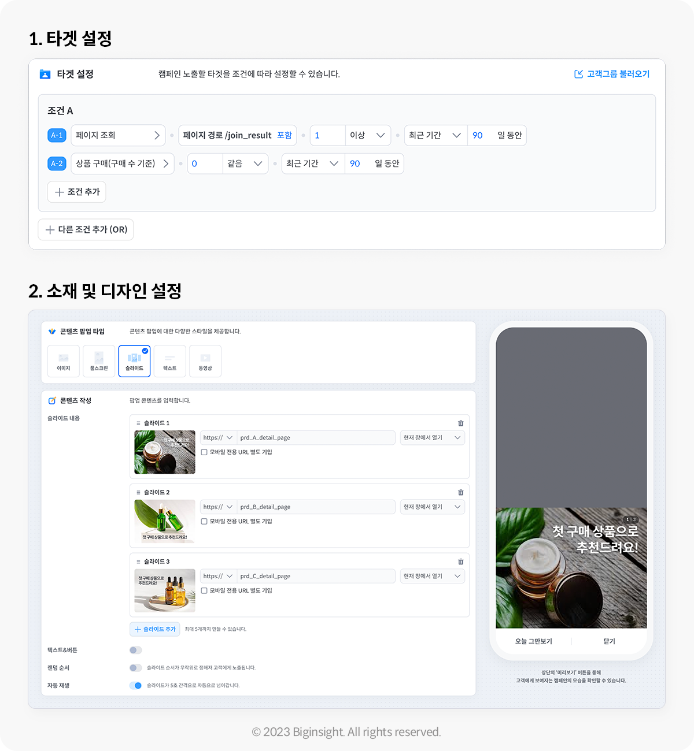
Task: Open 최근 기간 dropdown in row A-2
Action: click(313, 163)
